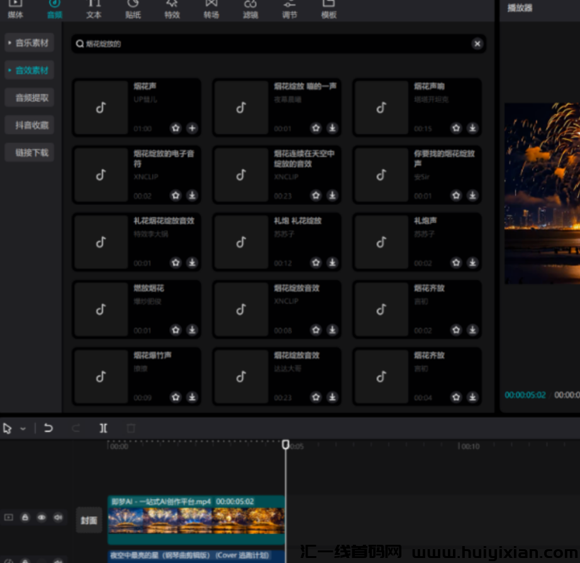Add the 烟花声 sound effect to the timeline
Image resolution: width=580 pixels, height=563 pixels.
tap(192, 128)
